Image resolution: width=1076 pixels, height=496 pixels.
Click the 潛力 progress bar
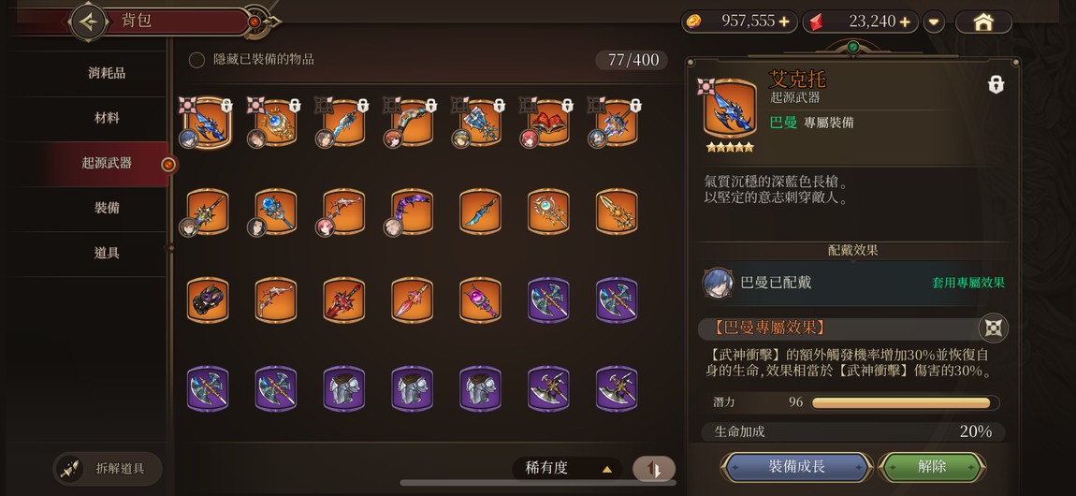905,402
